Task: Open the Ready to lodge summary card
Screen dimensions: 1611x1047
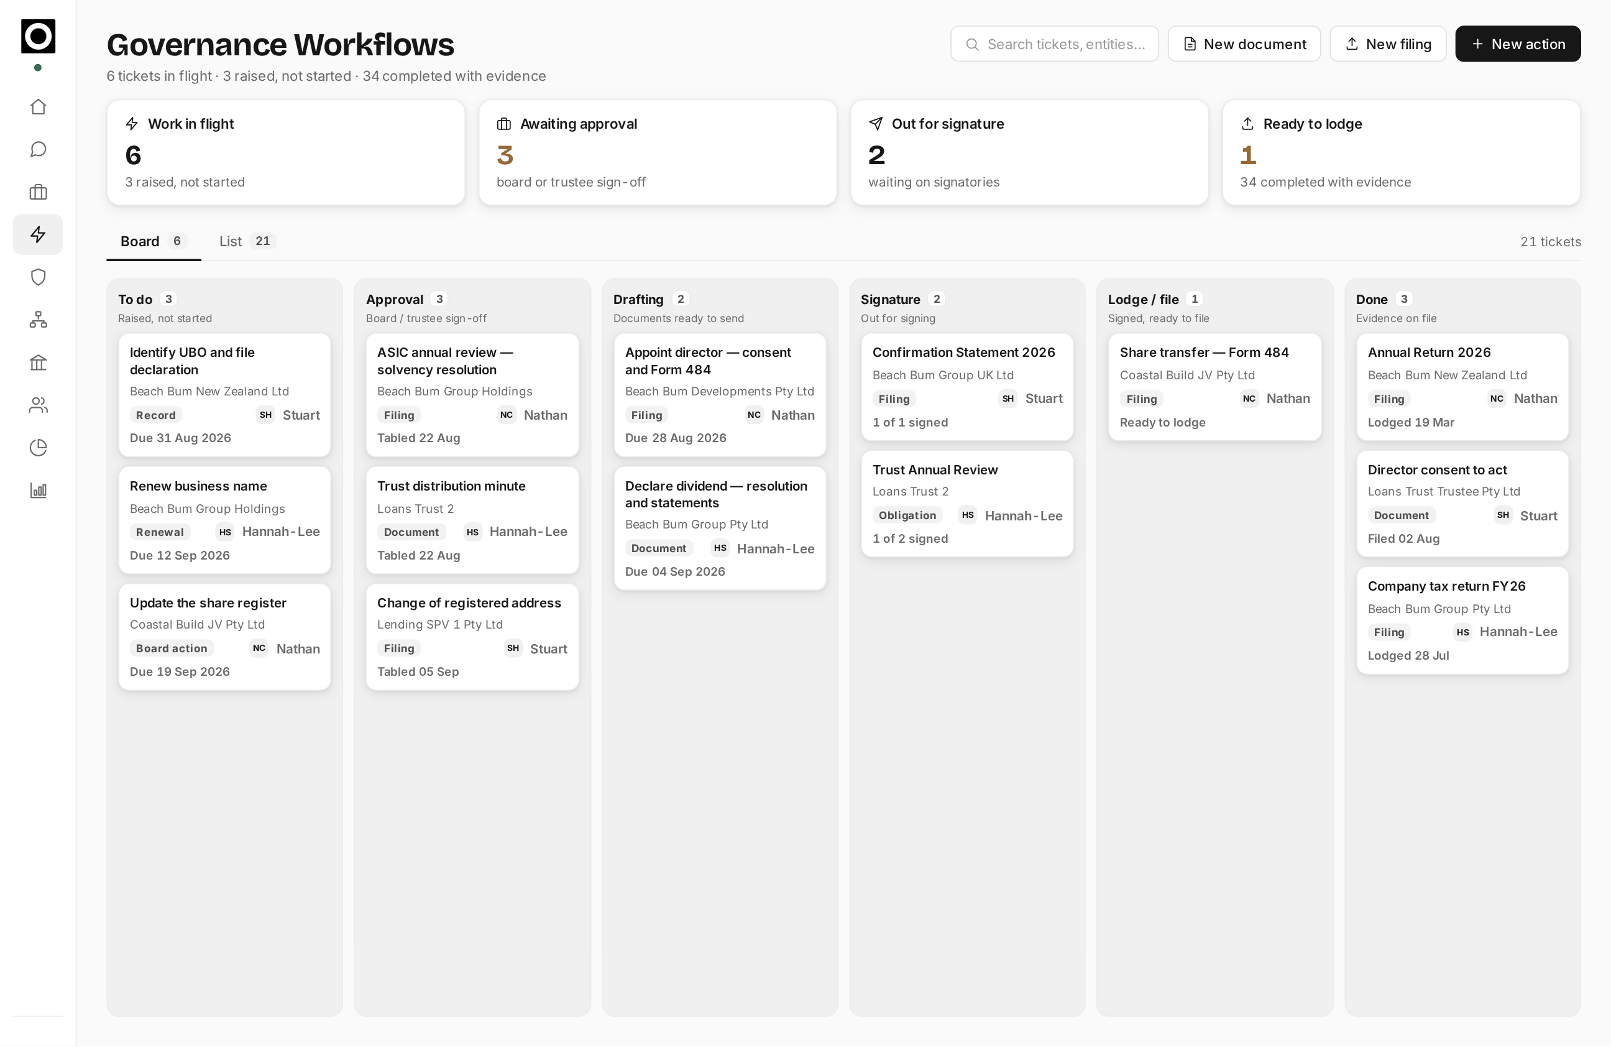Action: point(1402,152)
